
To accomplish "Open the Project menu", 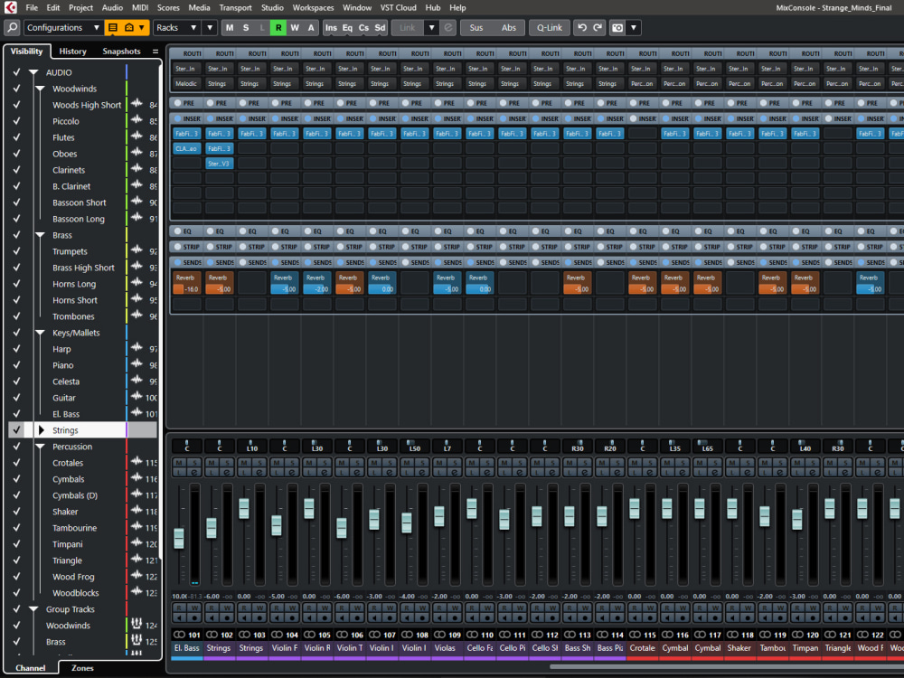I will pyautogui.click(x=80, y=7).
